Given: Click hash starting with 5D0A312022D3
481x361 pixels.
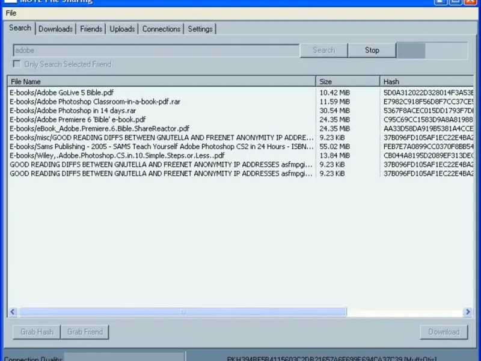Looking at the screenshot, I should pyautogui.click(x=428, y=93).
